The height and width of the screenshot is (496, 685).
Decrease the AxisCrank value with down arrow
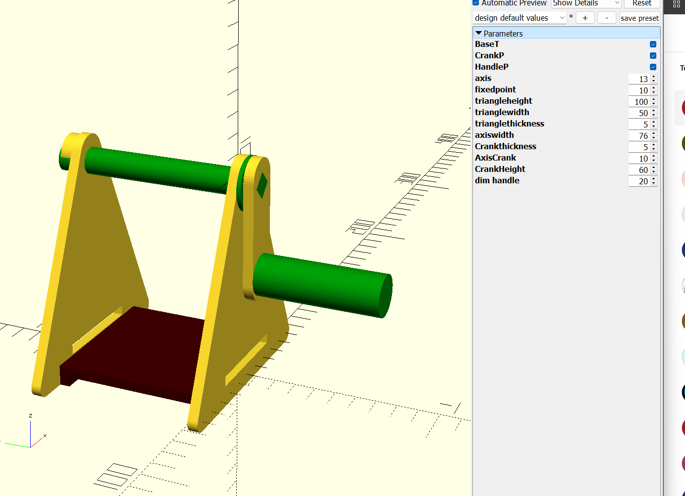coord(654,161)
